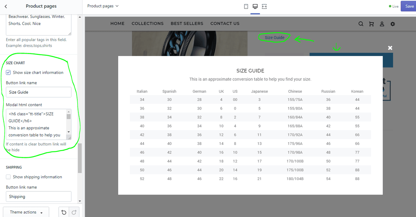Image resolution: width=416 pixels, height=217 pixels.
Task: Undo the last theme change
Action: point(64,213)
